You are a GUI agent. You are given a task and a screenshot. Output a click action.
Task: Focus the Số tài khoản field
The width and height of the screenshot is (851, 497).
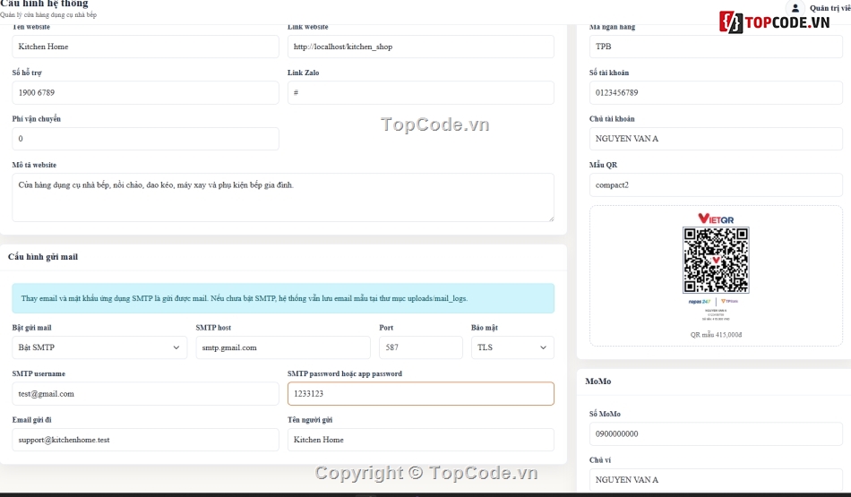click(716, 93)
